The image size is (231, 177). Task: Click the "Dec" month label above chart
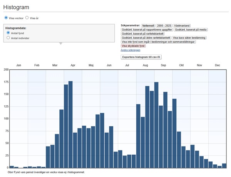coord(218,65)
